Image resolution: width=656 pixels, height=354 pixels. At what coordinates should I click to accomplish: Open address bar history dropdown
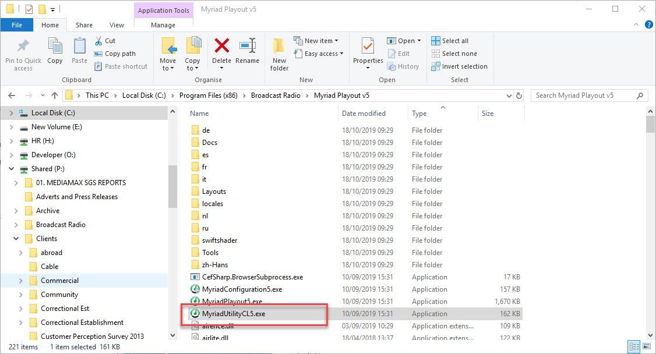click(509, 95)
